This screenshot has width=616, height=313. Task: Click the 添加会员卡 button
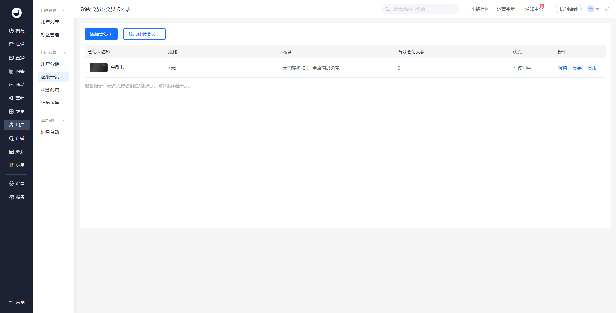[x=101, y=34]
